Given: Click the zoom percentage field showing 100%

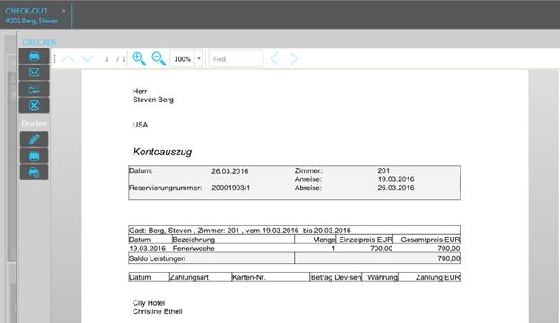Looking at the screenshot, I should click(x=183, y=58).
